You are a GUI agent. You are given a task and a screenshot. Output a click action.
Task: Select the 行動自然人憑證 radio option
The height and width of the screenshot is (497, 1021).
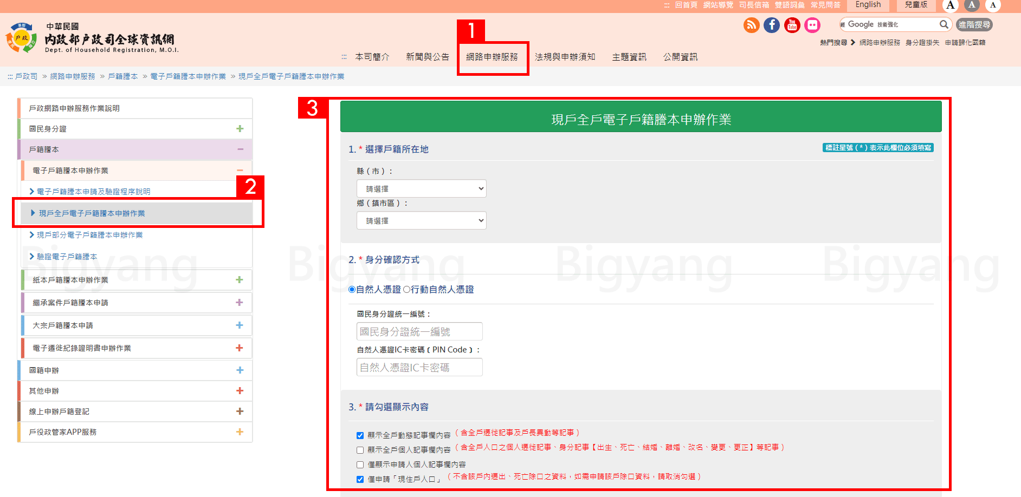[406, 290]
